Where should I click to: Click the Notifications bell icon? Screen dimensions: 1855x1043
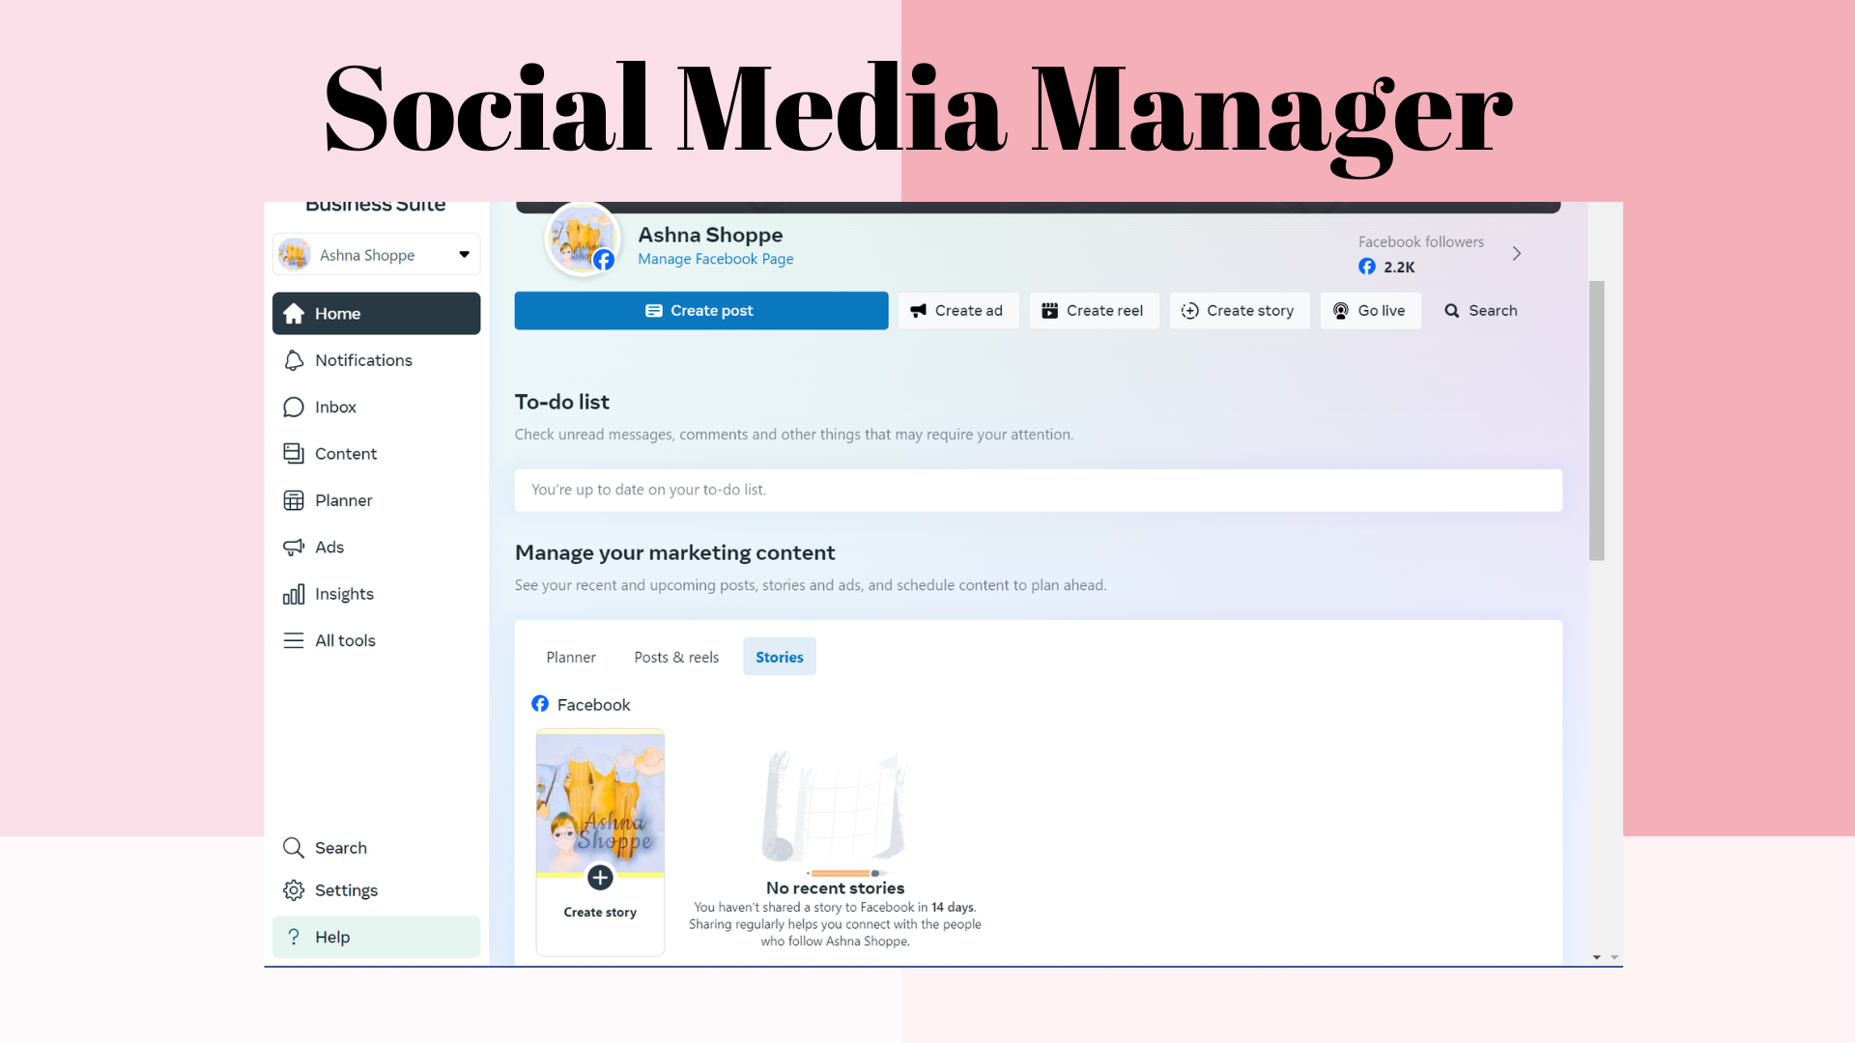coord(294,360)
